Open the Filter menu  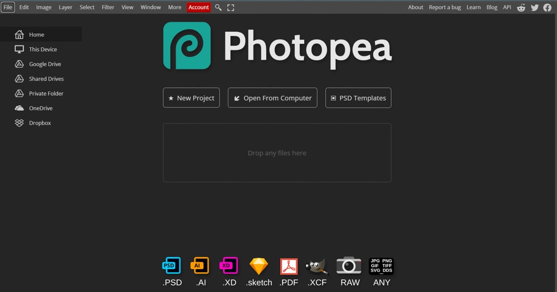click(x=108, y=7)
